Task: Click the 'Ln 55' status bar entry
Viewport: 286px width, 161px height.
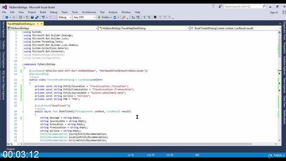Action: pos(130,155)
